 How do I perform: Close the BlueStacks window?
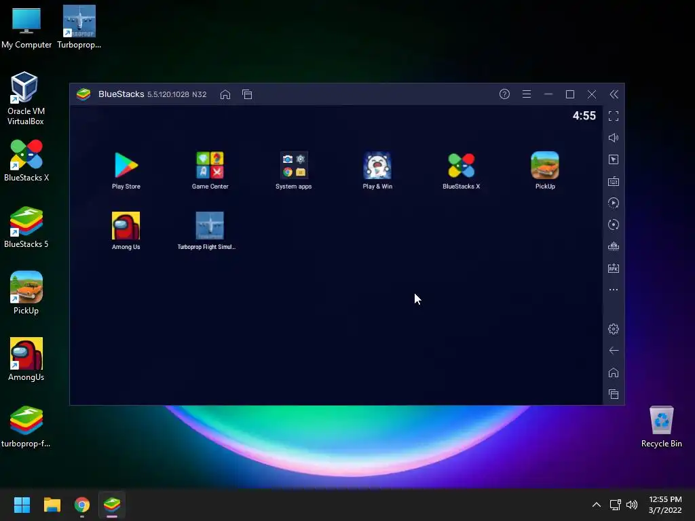click(x=592, y=94)
